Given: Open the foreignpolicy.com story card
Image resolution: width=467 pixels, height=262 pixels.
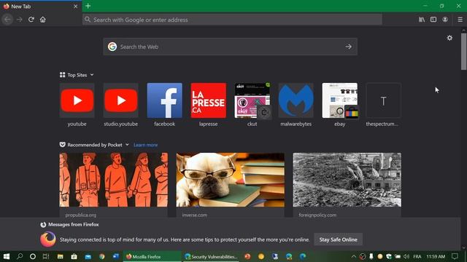Looking at the screenshot, I should pos(347,185).
